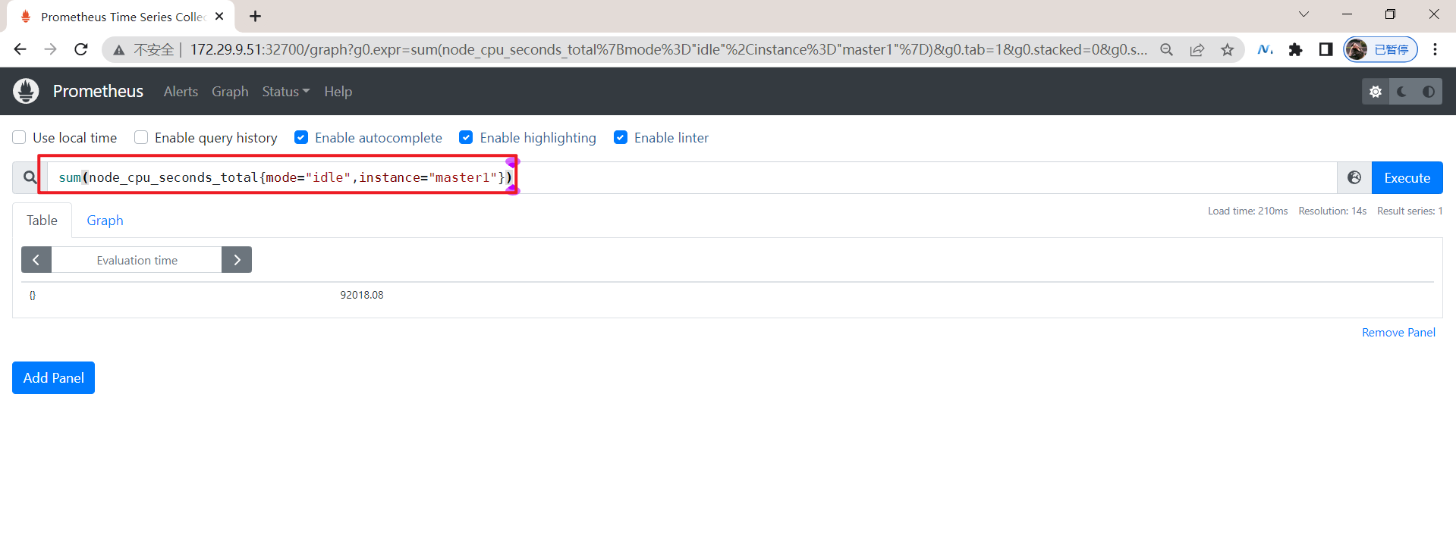Screen dimensions: 1456x554
Task: Click the result value 92018.08
Action: click(x=362, y=295)
